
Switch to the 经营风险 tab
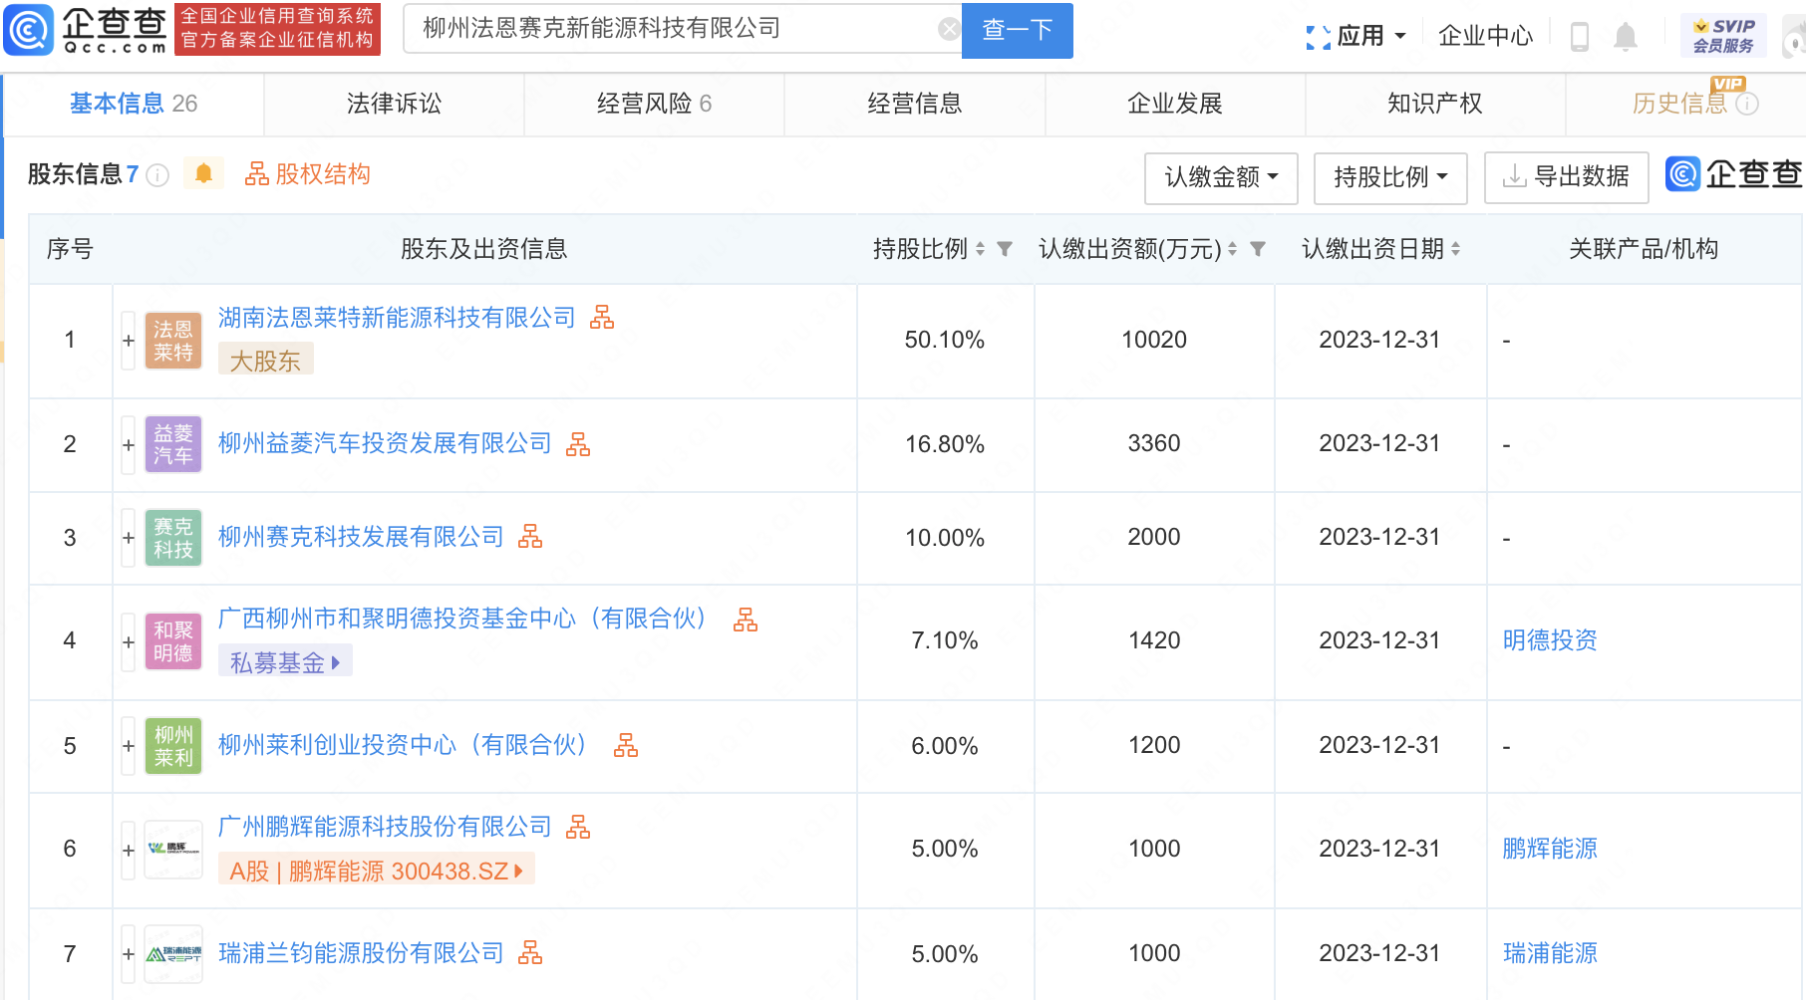[655, 104]
